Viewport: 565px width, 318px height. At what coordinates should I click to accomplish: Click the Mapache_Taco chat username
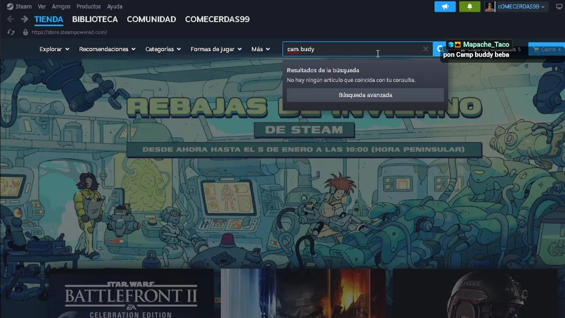tap(486, 45)
